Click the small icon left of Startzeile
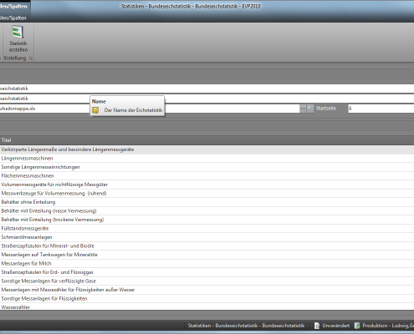 (310, 109)
